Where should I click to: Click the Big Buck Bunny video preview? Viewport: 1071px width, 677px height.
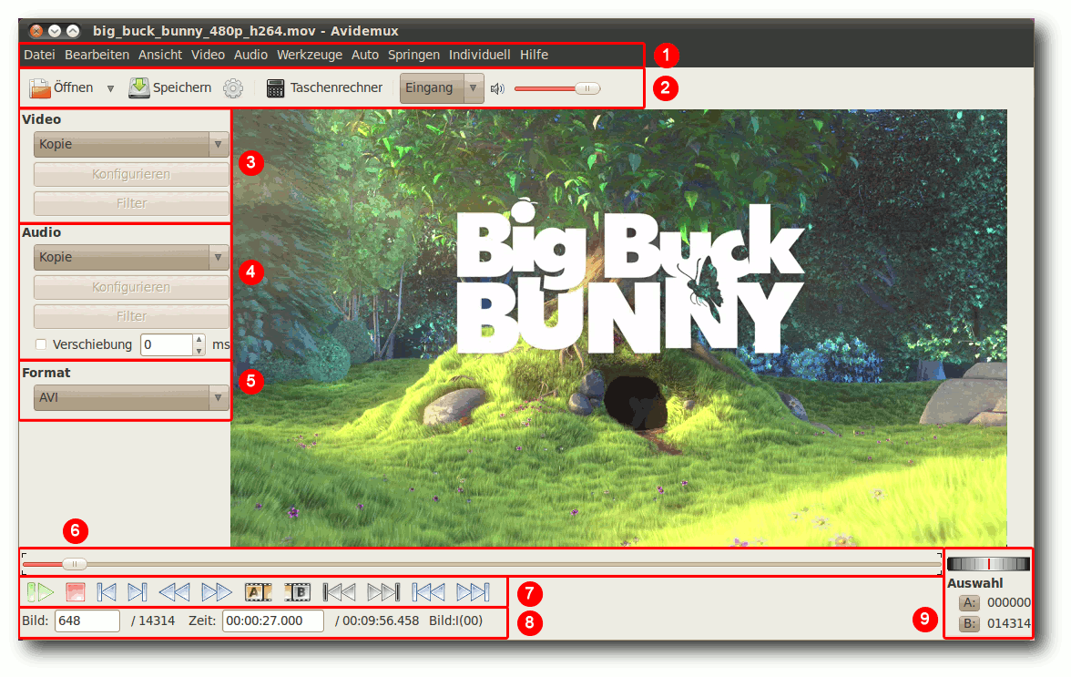(619, 328)
